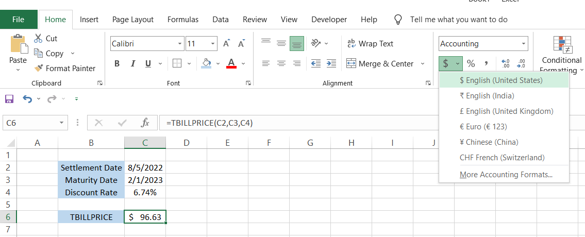Click the Comma Style icon

(x=486, y=64)
